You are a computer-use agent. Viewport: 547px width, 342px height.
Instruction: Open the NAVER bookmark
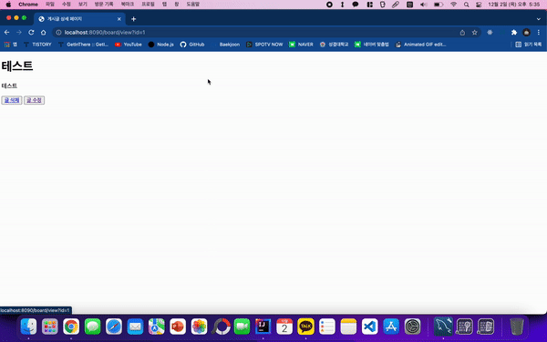pos(301,45)
